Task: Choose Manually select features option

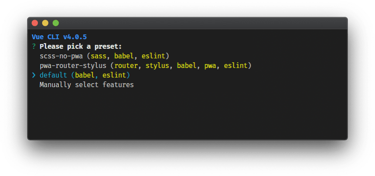Action: click(x=87, y=85)
